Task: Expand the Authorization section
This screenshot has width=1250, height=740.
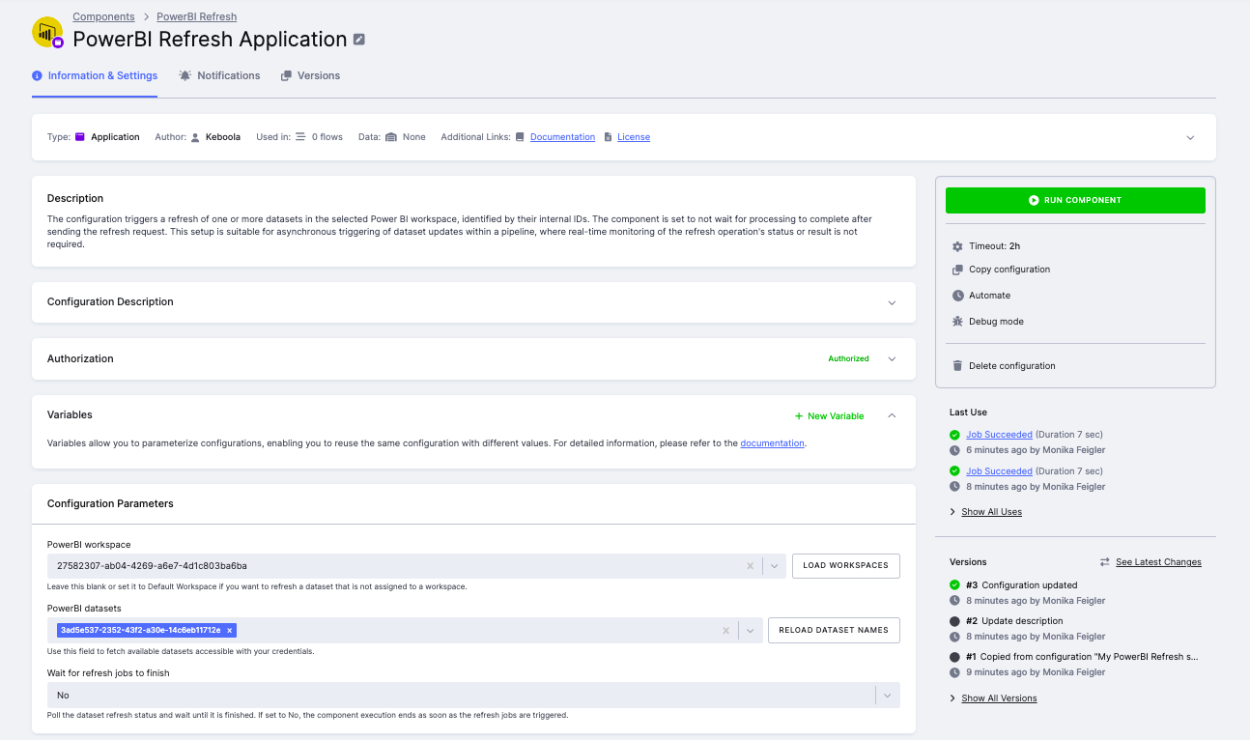Action: click(x=892, y=359)
